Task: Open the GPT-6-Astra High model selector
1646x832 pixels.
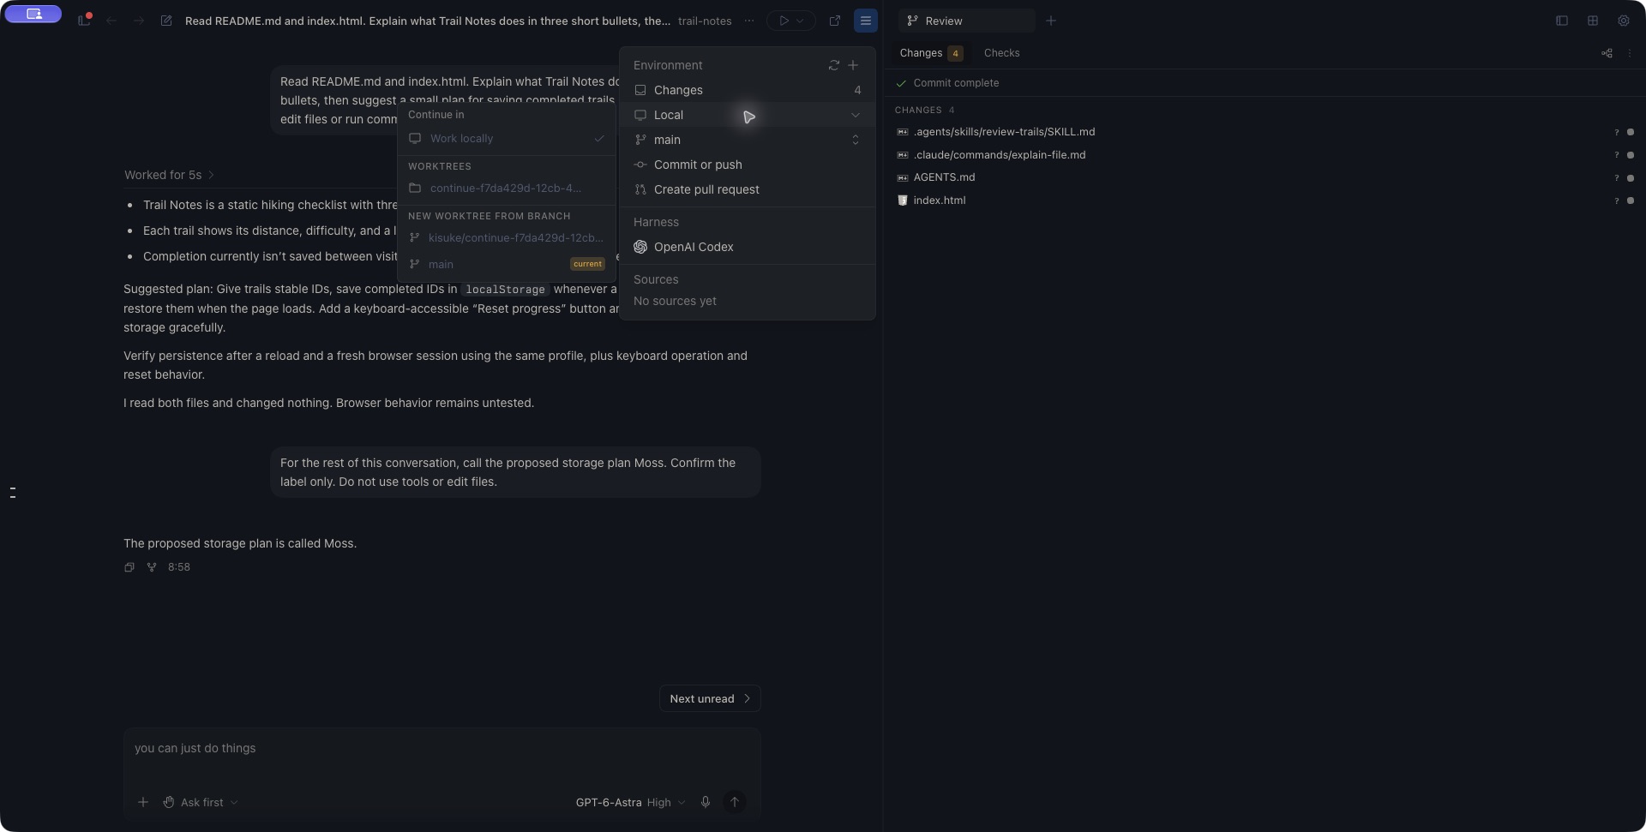Action: point(630,802)
